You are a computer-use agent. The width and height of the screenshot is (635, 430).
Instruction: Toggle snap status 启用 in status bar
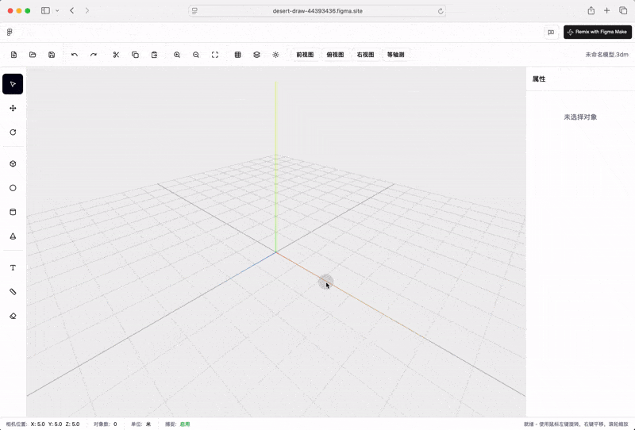pyautogui.click(x=184, y=424)
